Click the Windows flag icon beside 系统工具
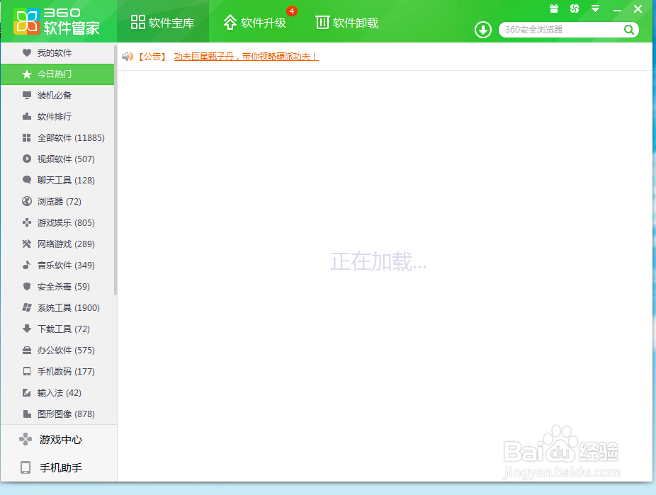The image size is (656, 495). pos(27,308)
